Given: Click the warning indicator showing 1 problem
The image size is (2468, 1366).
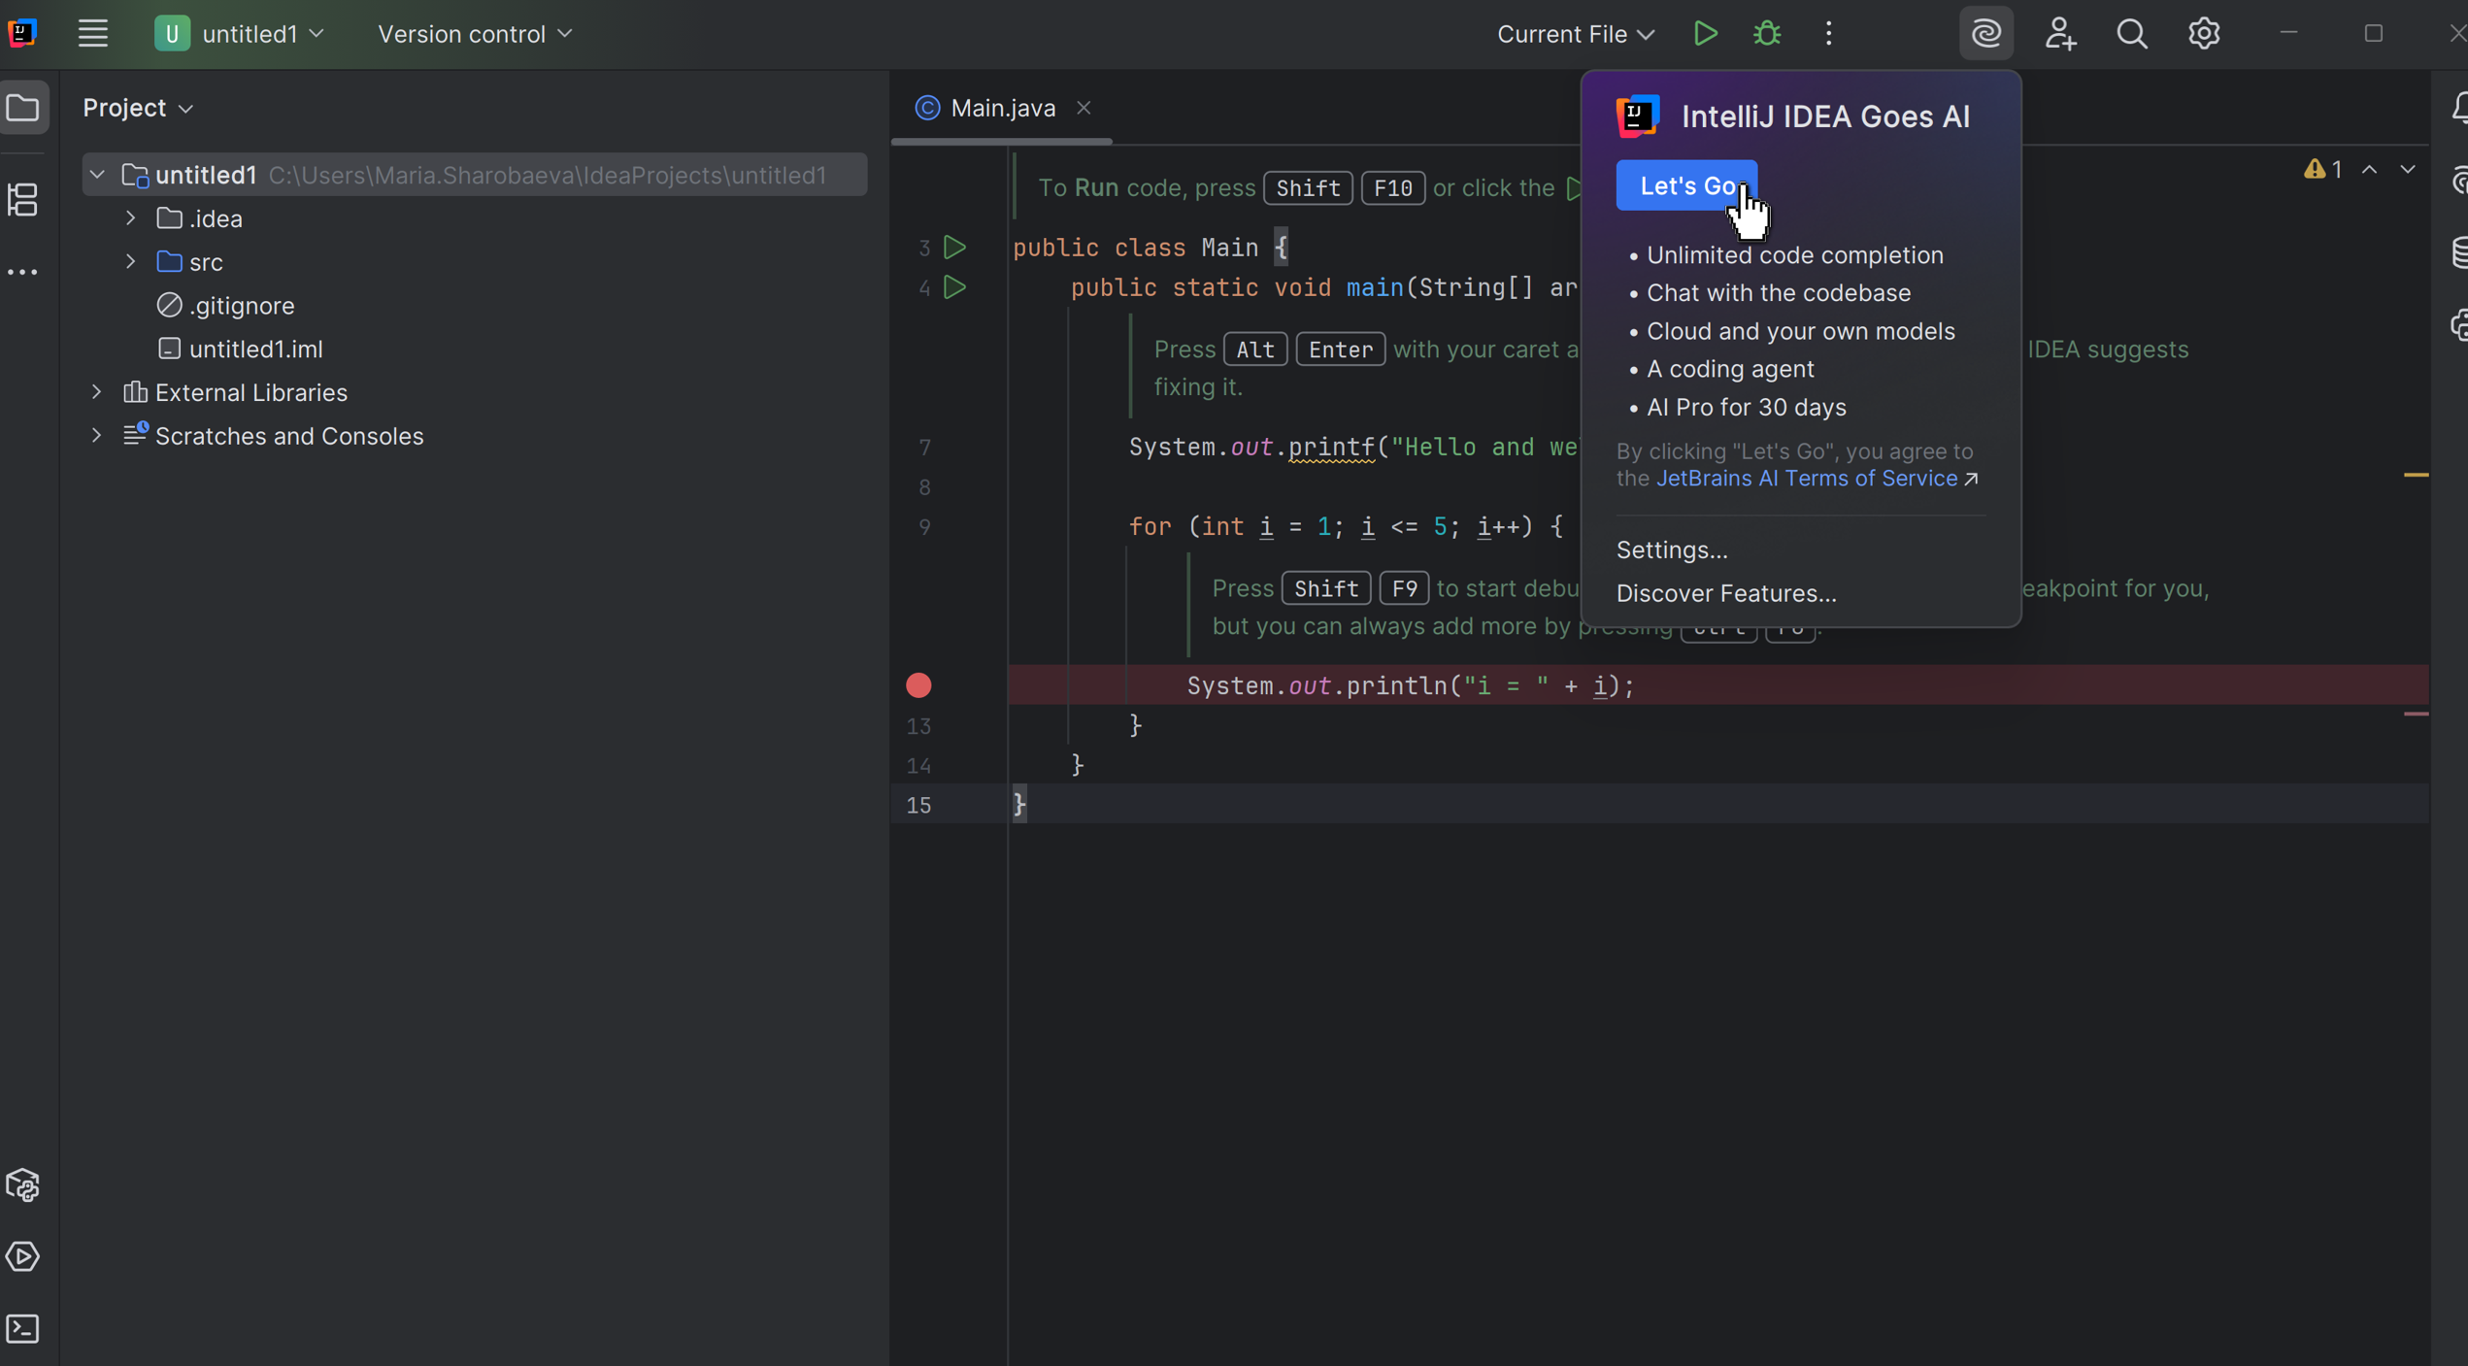Looking at the screenshot, I should click(x=2324, y=170).
